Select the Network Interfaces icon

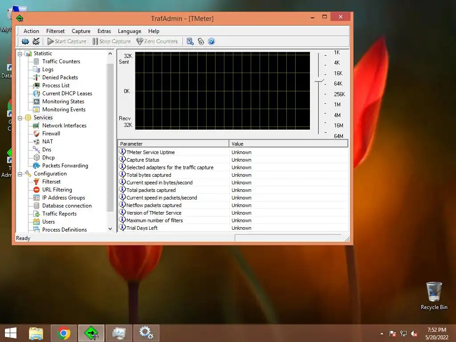(x=37, y=126)
